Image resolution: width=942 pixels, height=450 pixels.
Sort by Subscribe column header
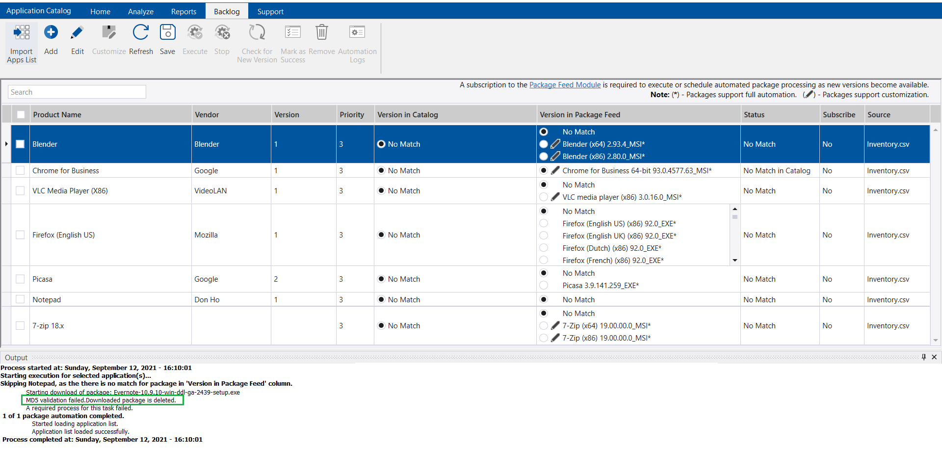point(841,114)
